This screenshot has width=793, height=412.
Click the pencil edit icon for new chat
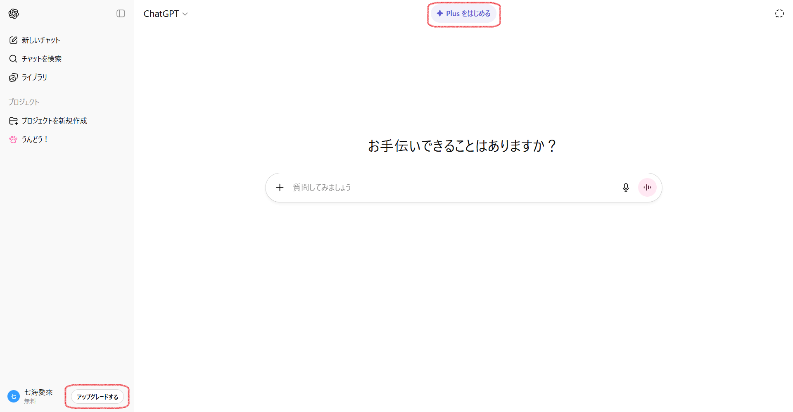click(13, 40)
